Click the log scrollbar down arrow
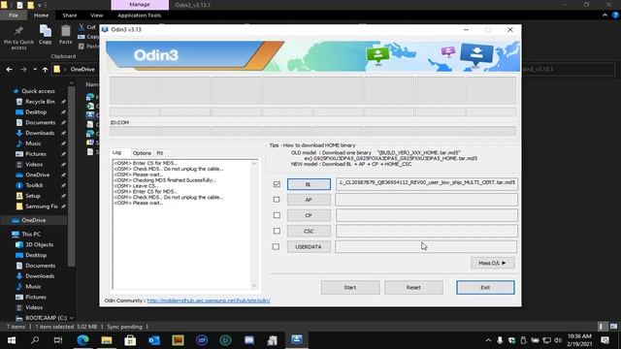 point(254,286)
